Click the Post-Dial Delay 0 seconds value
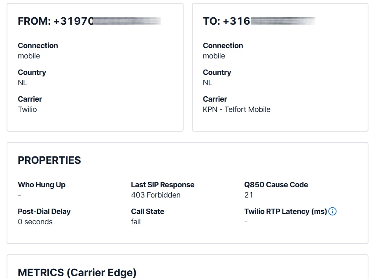373x279 pixels. click(x=35, y=222)
